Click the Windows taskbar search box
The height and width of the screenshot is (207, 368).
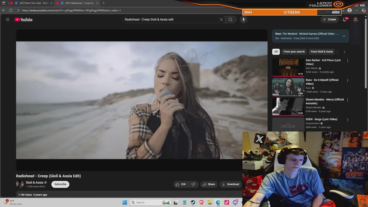pos(150,202)
